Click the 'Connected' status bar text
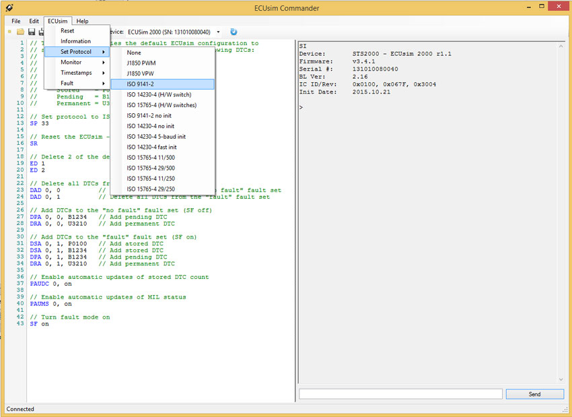Image resolution: width=572 pixels, height=417 pixels. tap(20, 409)
